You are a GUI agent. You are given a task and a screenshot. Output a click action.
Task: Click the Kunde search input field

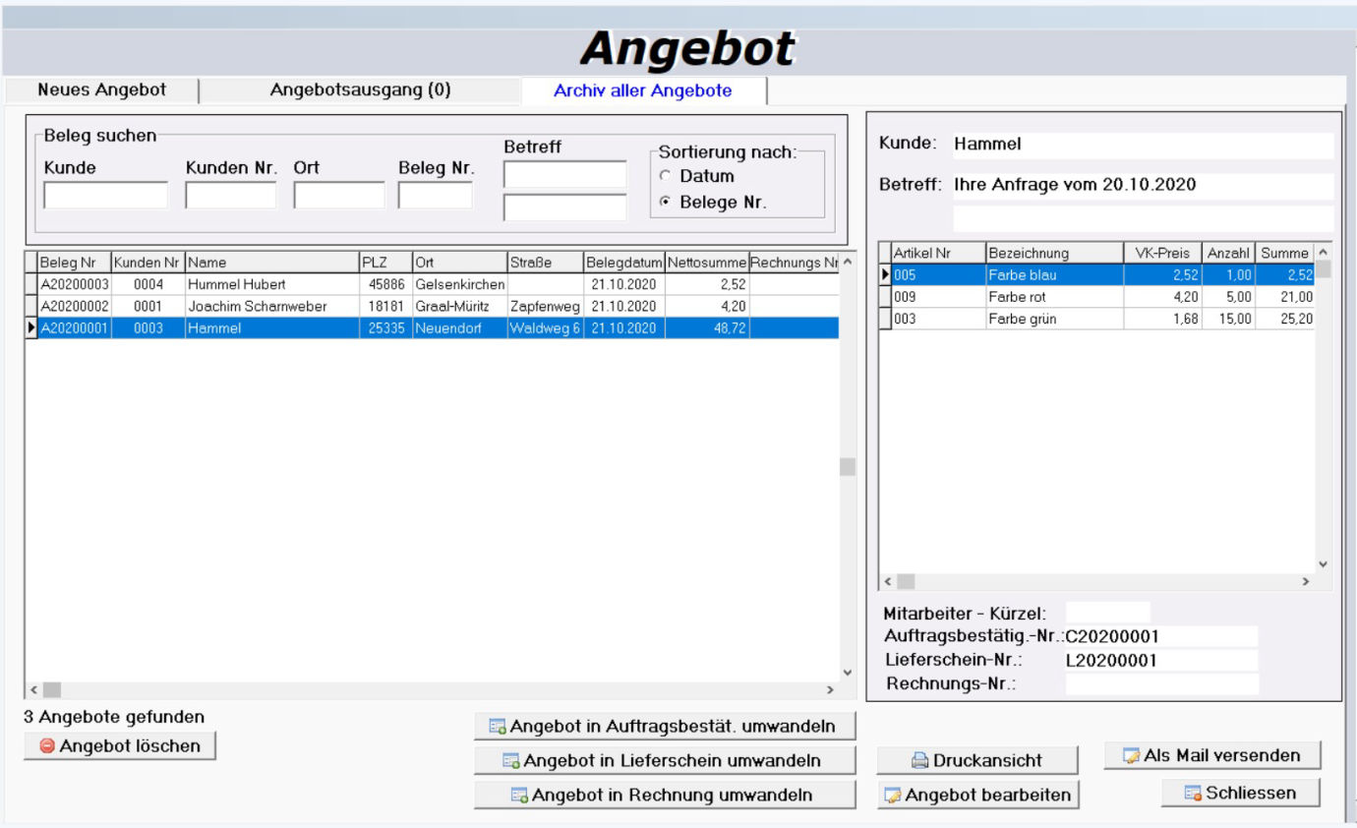(105, 196)
